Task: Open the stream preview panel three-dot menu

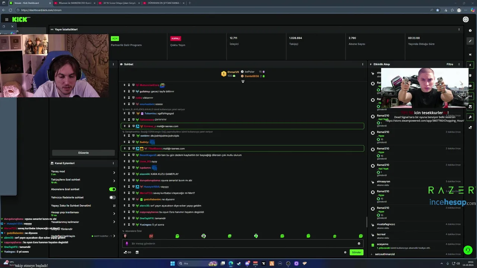Action: [x=113, y=64]
